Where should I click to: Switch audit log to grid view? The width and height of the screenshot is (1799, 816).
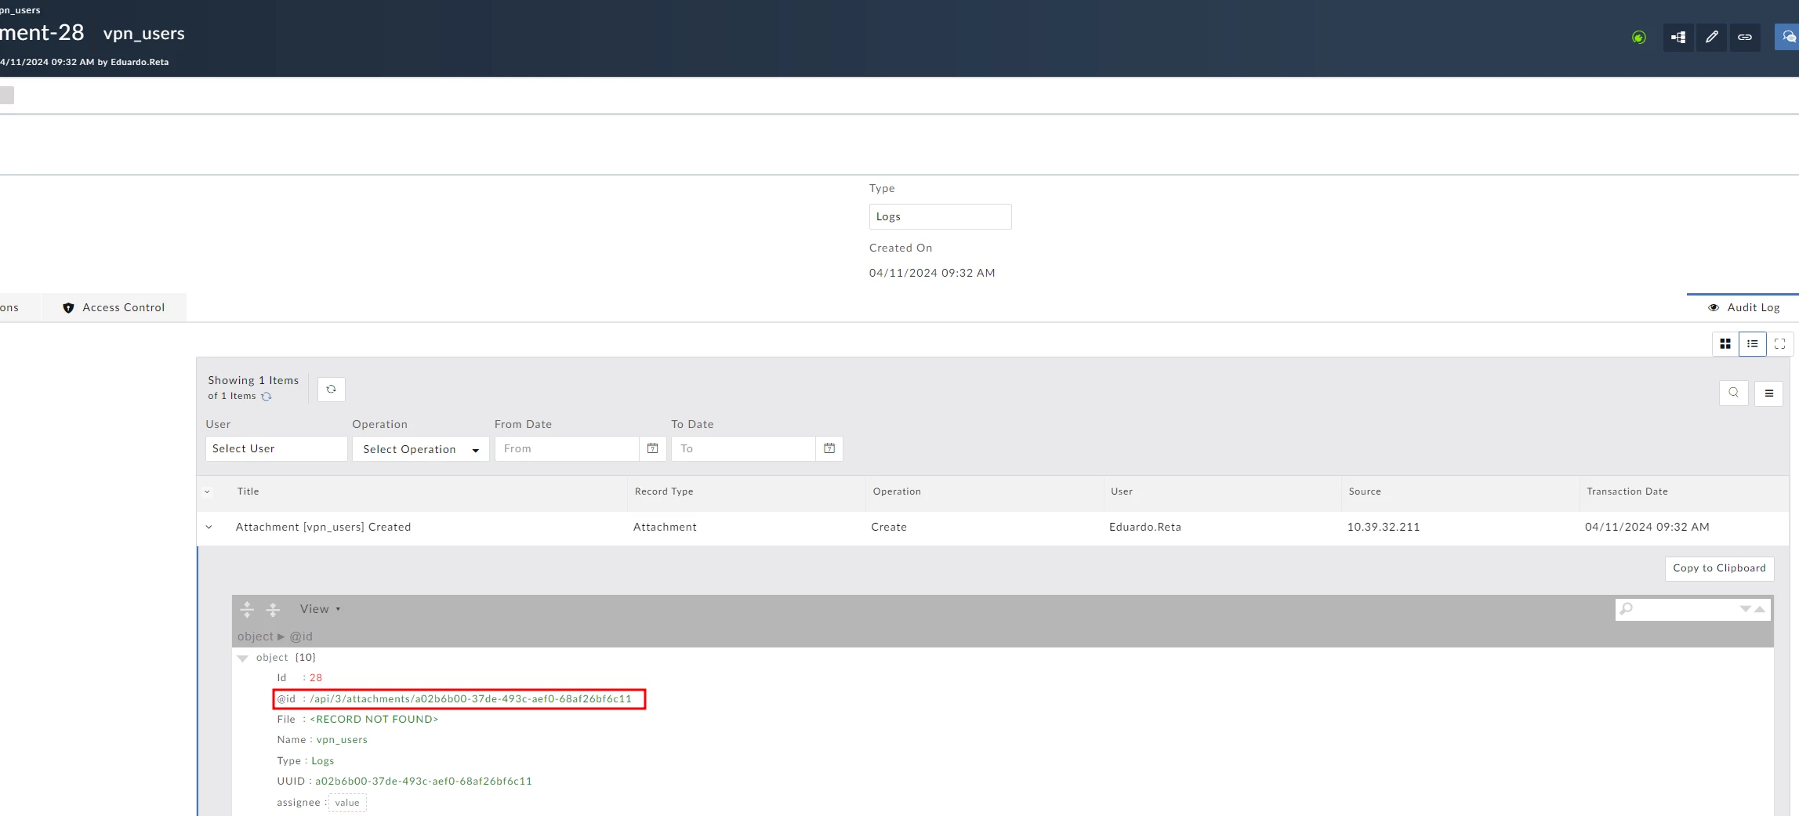1725,343
